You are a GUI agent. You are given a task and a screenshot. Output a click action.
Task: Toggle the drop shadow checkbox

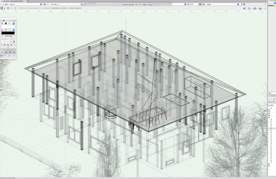click(x=11, y=39)
